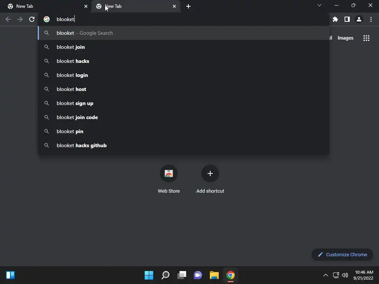Show hidden system tray icons
Screen dimensions: 379x284
click(326, 275)
